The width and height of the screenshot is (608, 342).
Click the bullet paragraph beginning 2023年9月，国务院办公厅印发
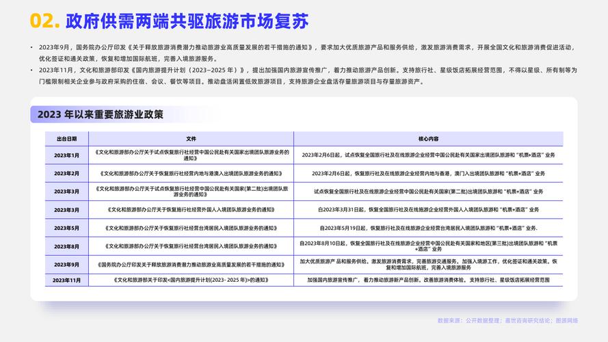point(306,53)
